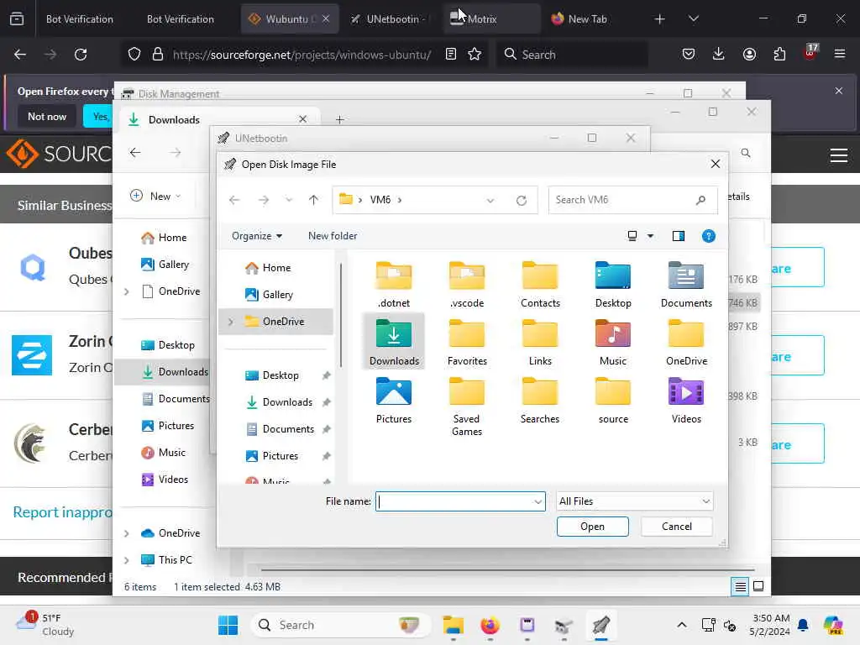Toggle Firefox reader view
Screen dimensions: 860x645
[x=451, y=55]
